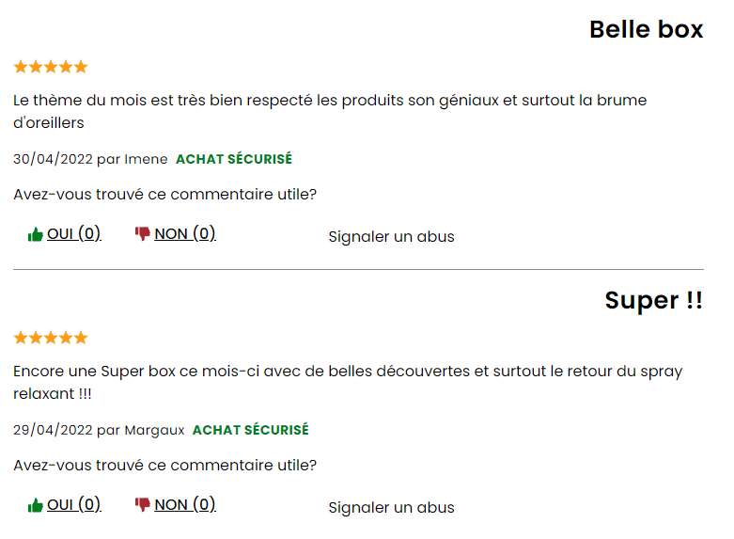This screenshot has width=734, height=539.
Task: Click star rating of Super !! review
Action: click(51, 338)
